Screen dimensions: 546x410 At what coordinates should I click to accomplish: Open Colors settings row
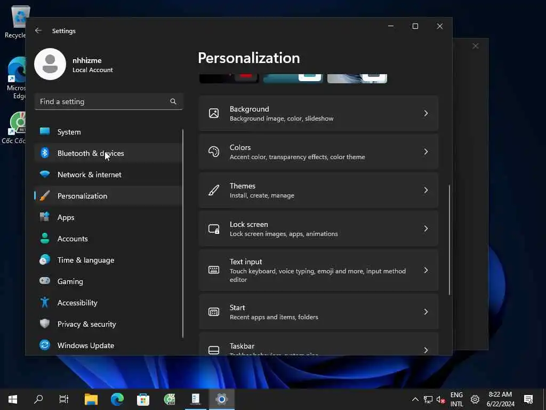click(x=319, y=152)
